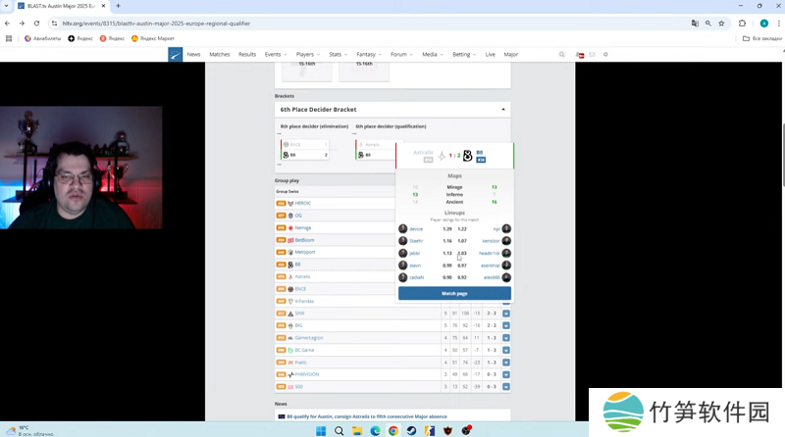Open HEROIC team link in Group Swiss
Viewport: 785px width, 437px height.
[302, 203]
